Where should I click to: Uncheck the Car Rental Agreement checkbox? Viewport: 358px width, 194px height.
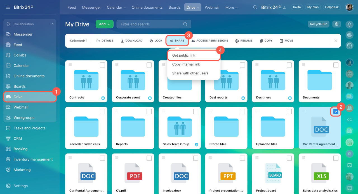coord(336,111)
